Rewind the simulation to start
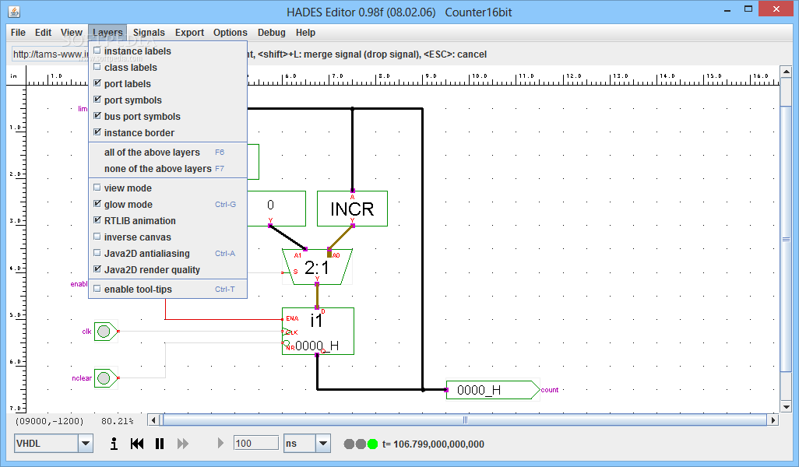The width and height of the screenshot is (799, 467). coord(137,444)
